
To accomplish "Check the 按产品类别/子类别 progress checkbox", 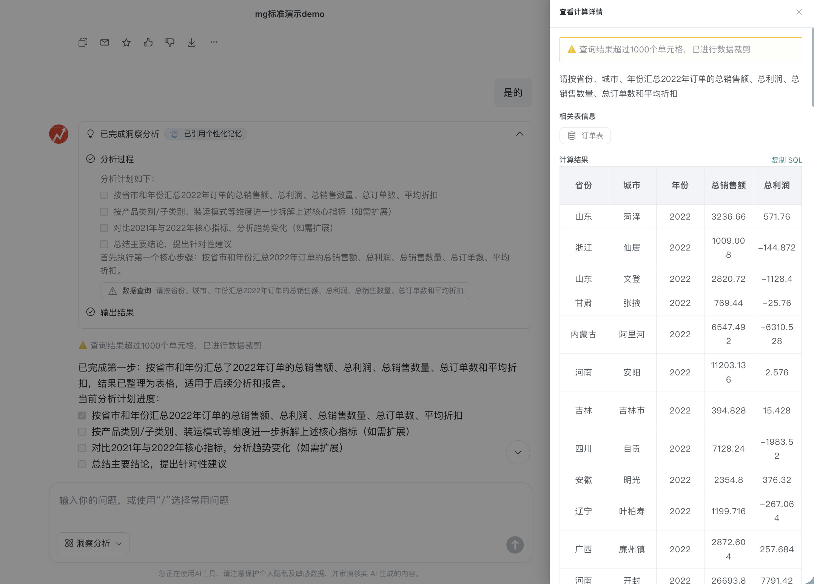I will (82, 432).
